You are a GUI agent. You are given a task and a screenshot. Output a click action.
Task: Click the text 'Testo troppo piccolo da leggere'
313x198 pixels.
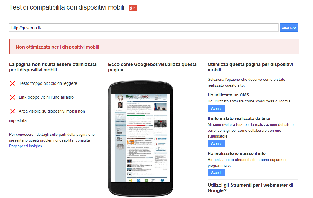pyautogui.click(x=48, y=83)
